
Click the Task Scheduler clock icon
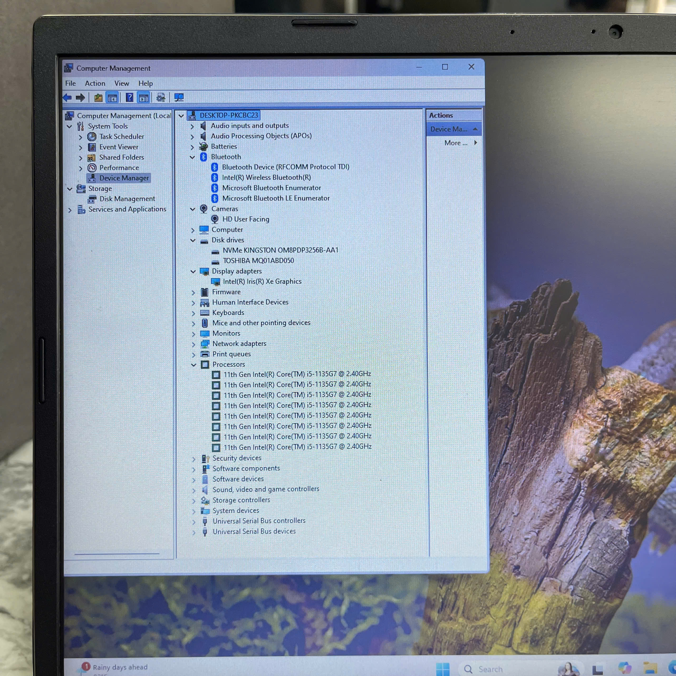pos(92,137)
